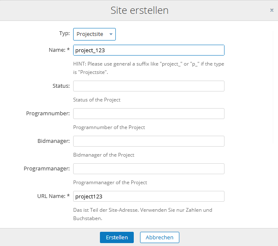Click the "Name: *" label
Image resolution: width=278 pixels, height=246 pixels.
(x=59, y=50)
